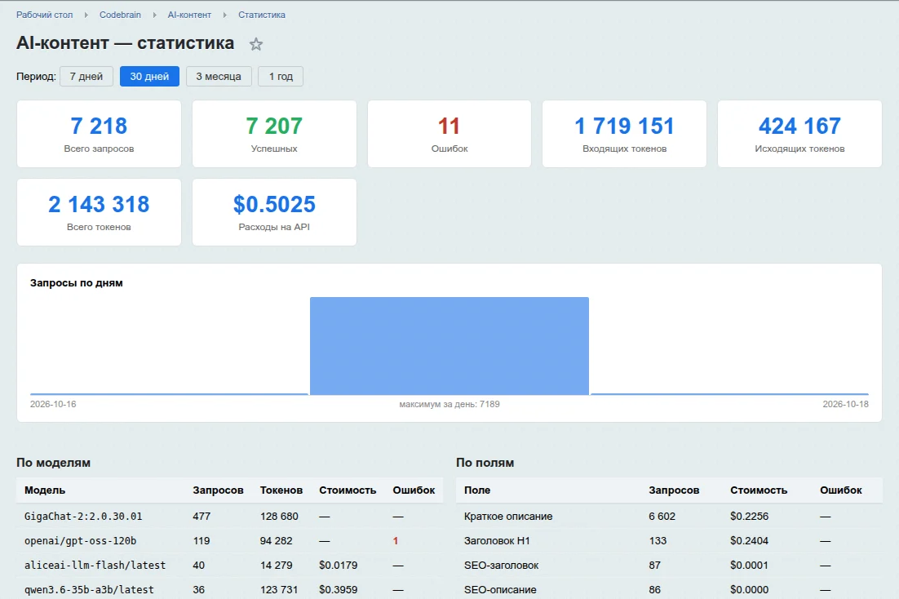Click the $0.3959 cost for qwen3.6

pyautogui.click(x=339, y=589)
